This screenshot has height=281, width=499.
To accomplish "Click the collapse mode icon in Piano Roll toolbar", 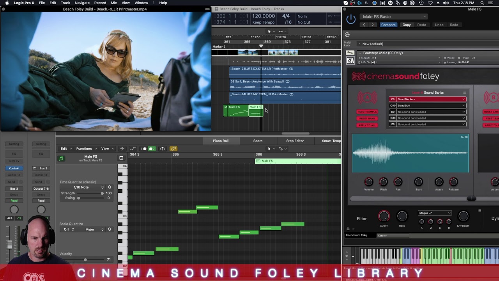I will coord(122,149).
